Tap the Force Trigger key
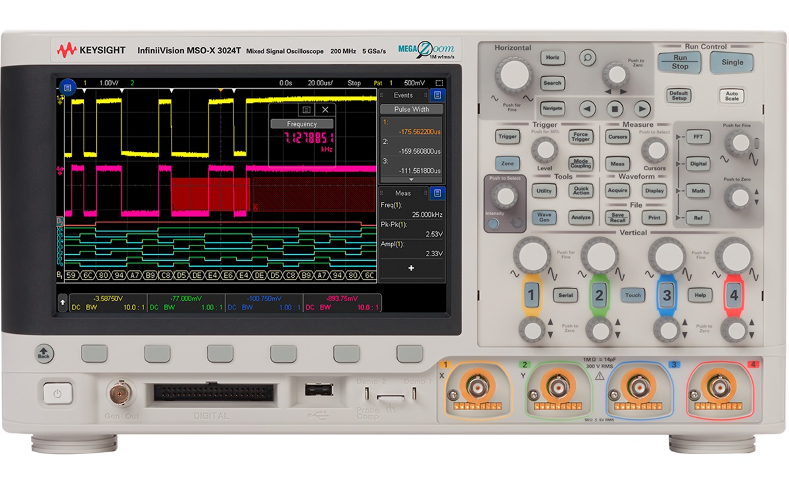The height and width of the screenshot is (483, 789). pos(581,137)
